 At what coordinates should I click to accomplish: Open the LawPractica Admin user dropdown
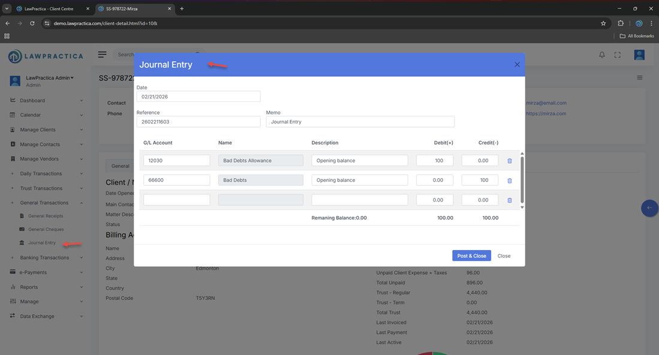(x=50, y=78)
